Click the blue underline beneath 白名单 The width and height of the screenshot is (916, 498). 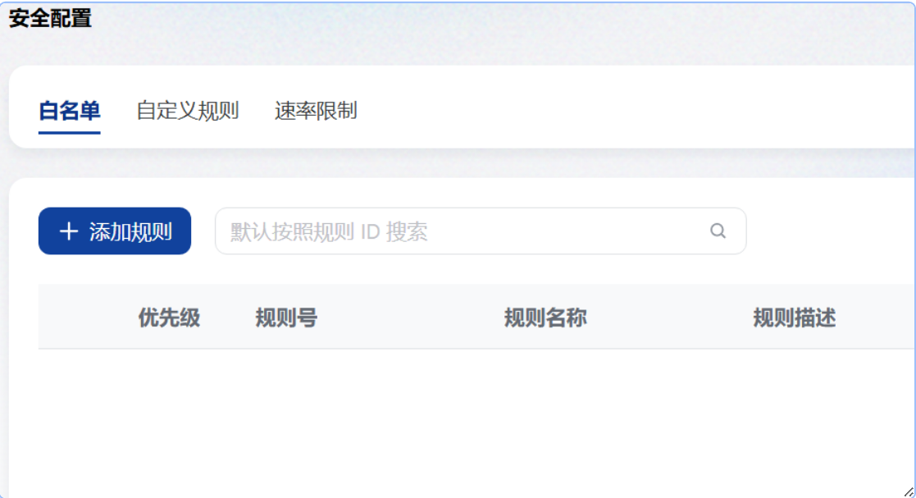point(69,132)
